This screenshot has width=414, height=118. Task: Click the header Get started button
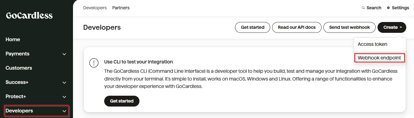point(253,27)
